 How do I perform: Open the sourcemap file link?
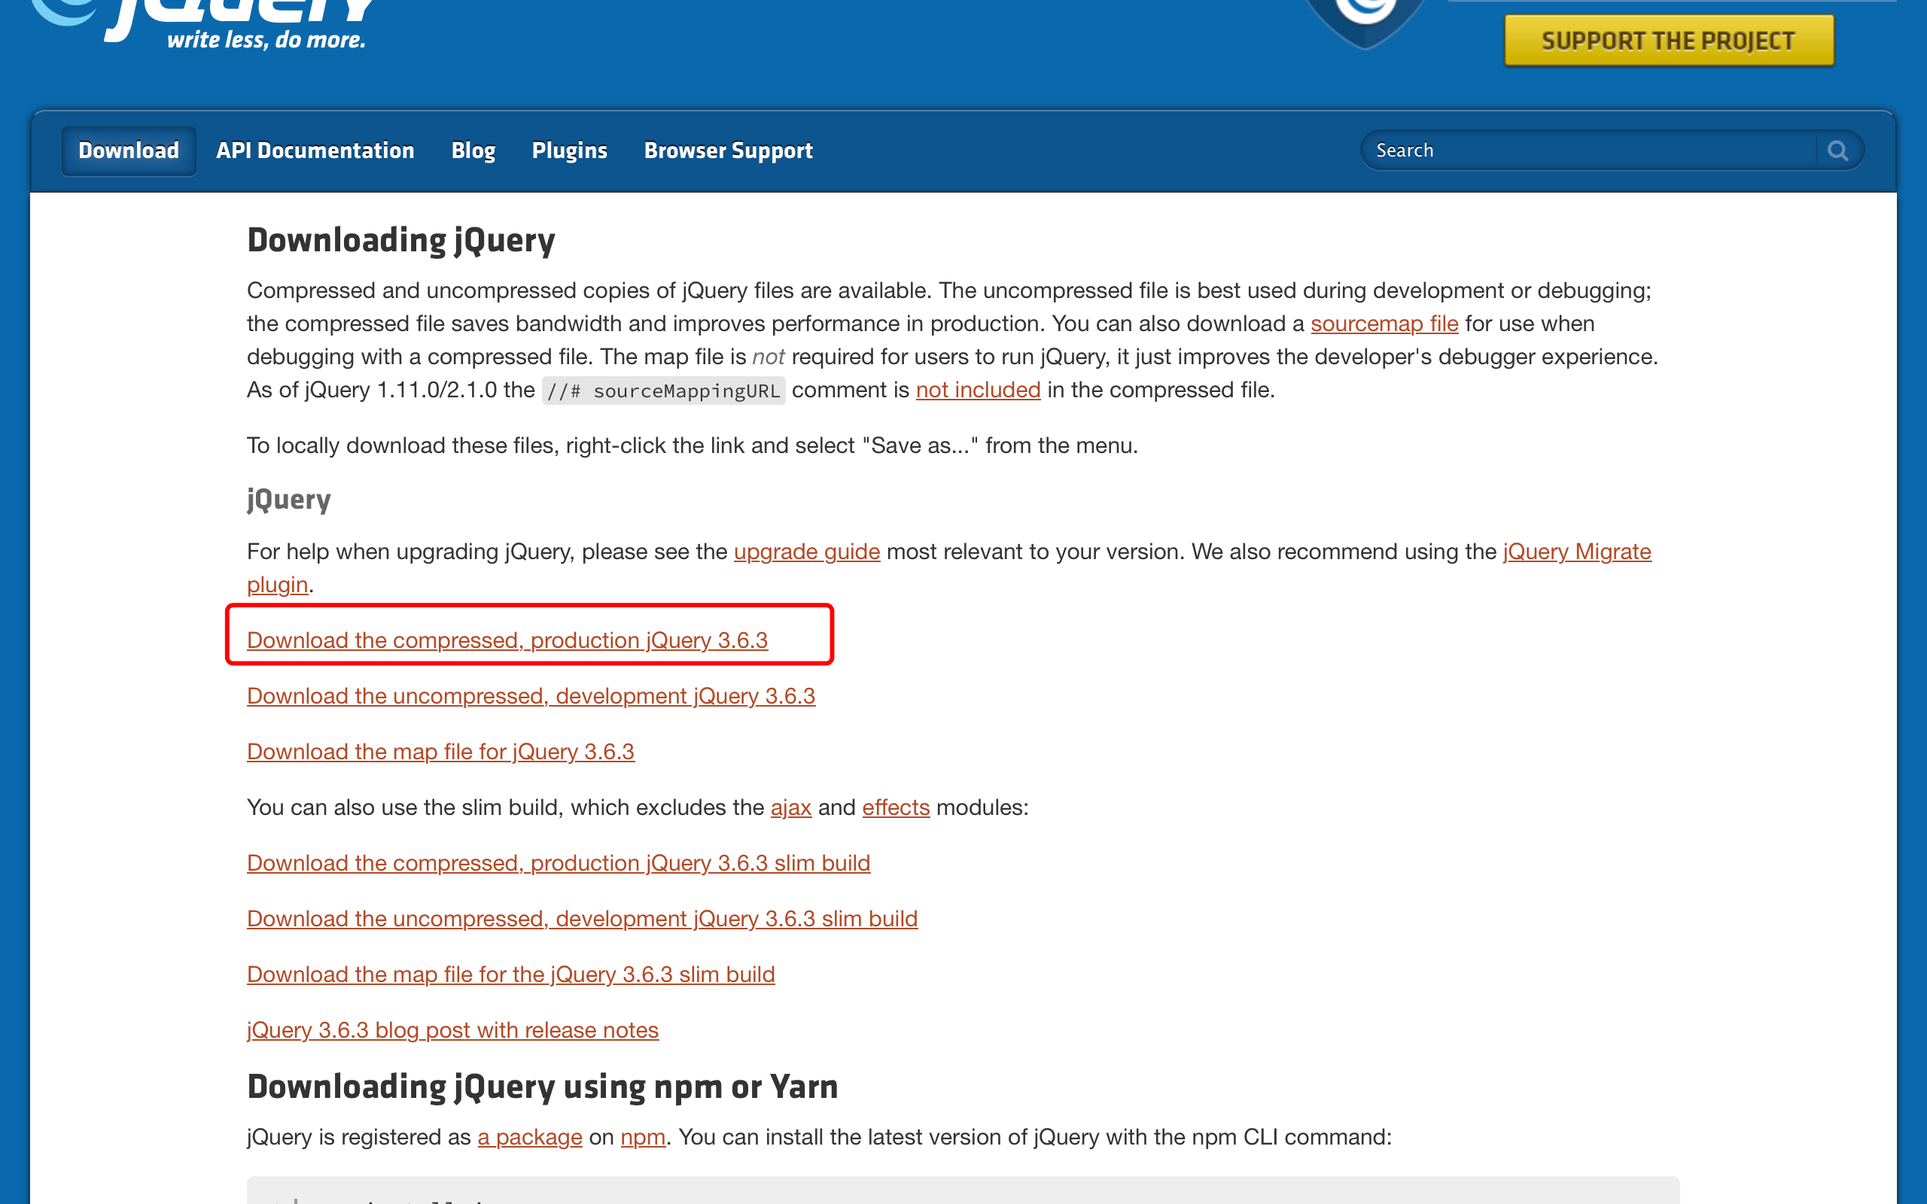click(x=1384, y=324)
